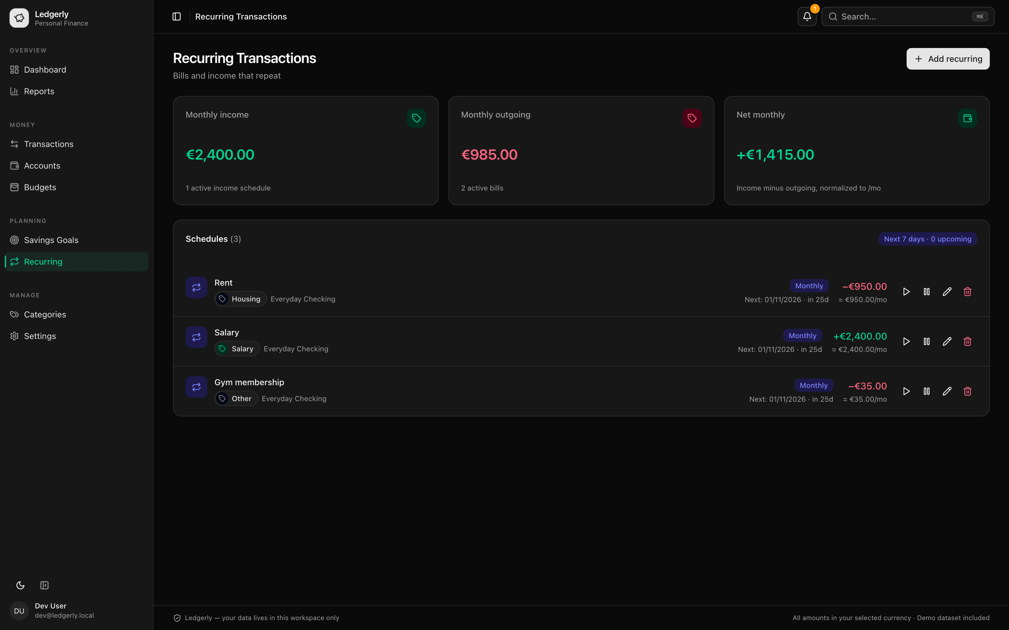Screen dimensions: 1009x630
Task: Run the Gym membership schedule play icon
Action: coord(906,391)
